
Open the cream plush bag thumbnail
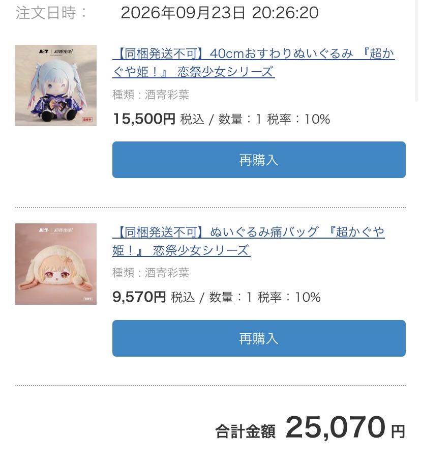56,264
